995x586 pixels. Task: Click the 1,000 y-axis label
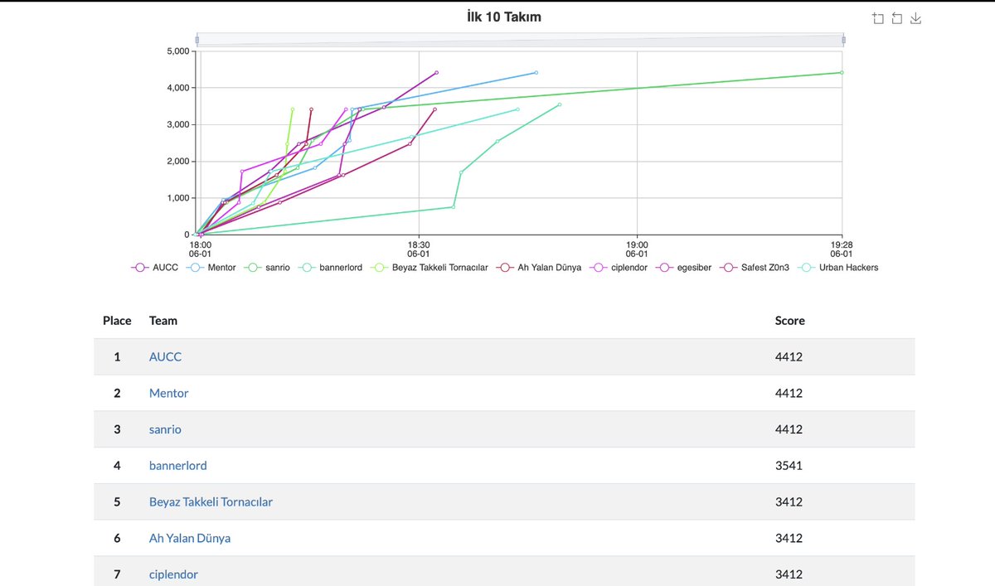click(180, 198)
